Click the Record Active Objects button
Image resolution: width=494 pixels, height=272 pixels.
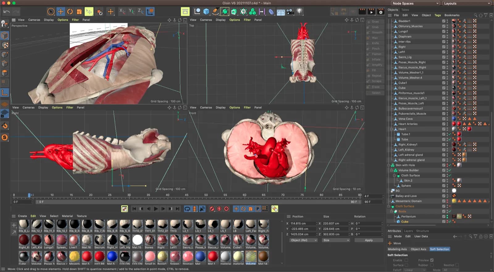pyautogui.click(x=212, y=209)
